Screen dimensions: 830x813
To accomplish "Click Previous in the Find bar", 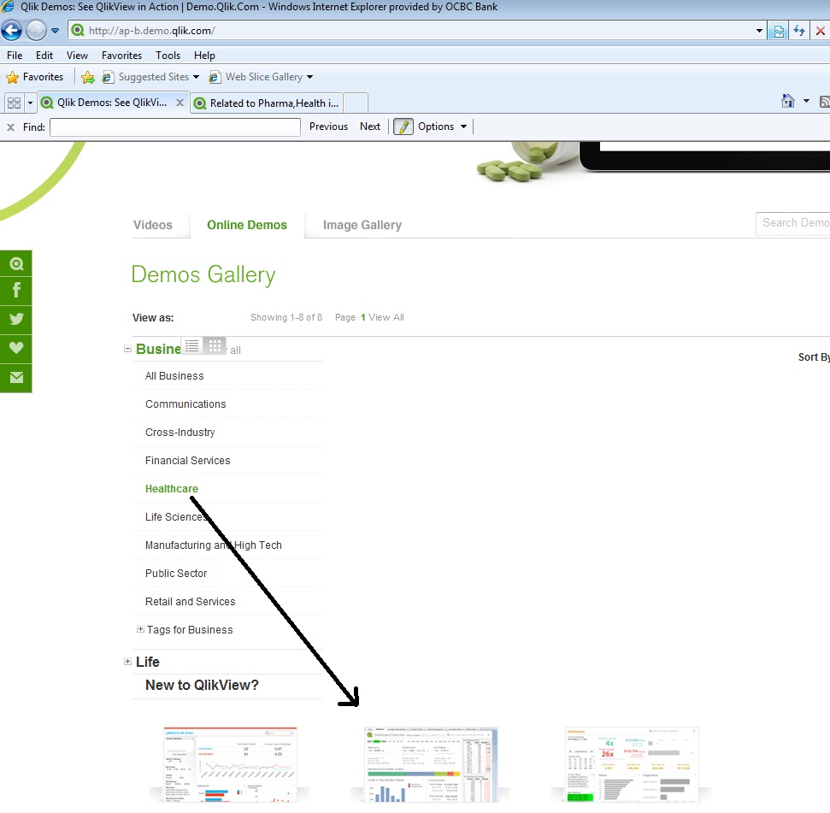I will point(328,127).
